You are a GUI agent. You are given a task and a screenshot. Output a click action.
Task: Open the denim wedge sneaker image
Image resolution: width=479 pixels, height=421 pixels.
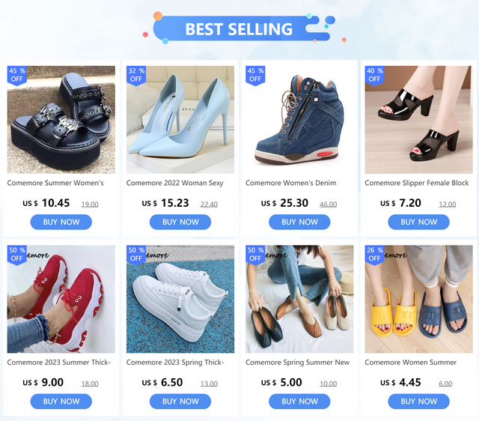299,120
